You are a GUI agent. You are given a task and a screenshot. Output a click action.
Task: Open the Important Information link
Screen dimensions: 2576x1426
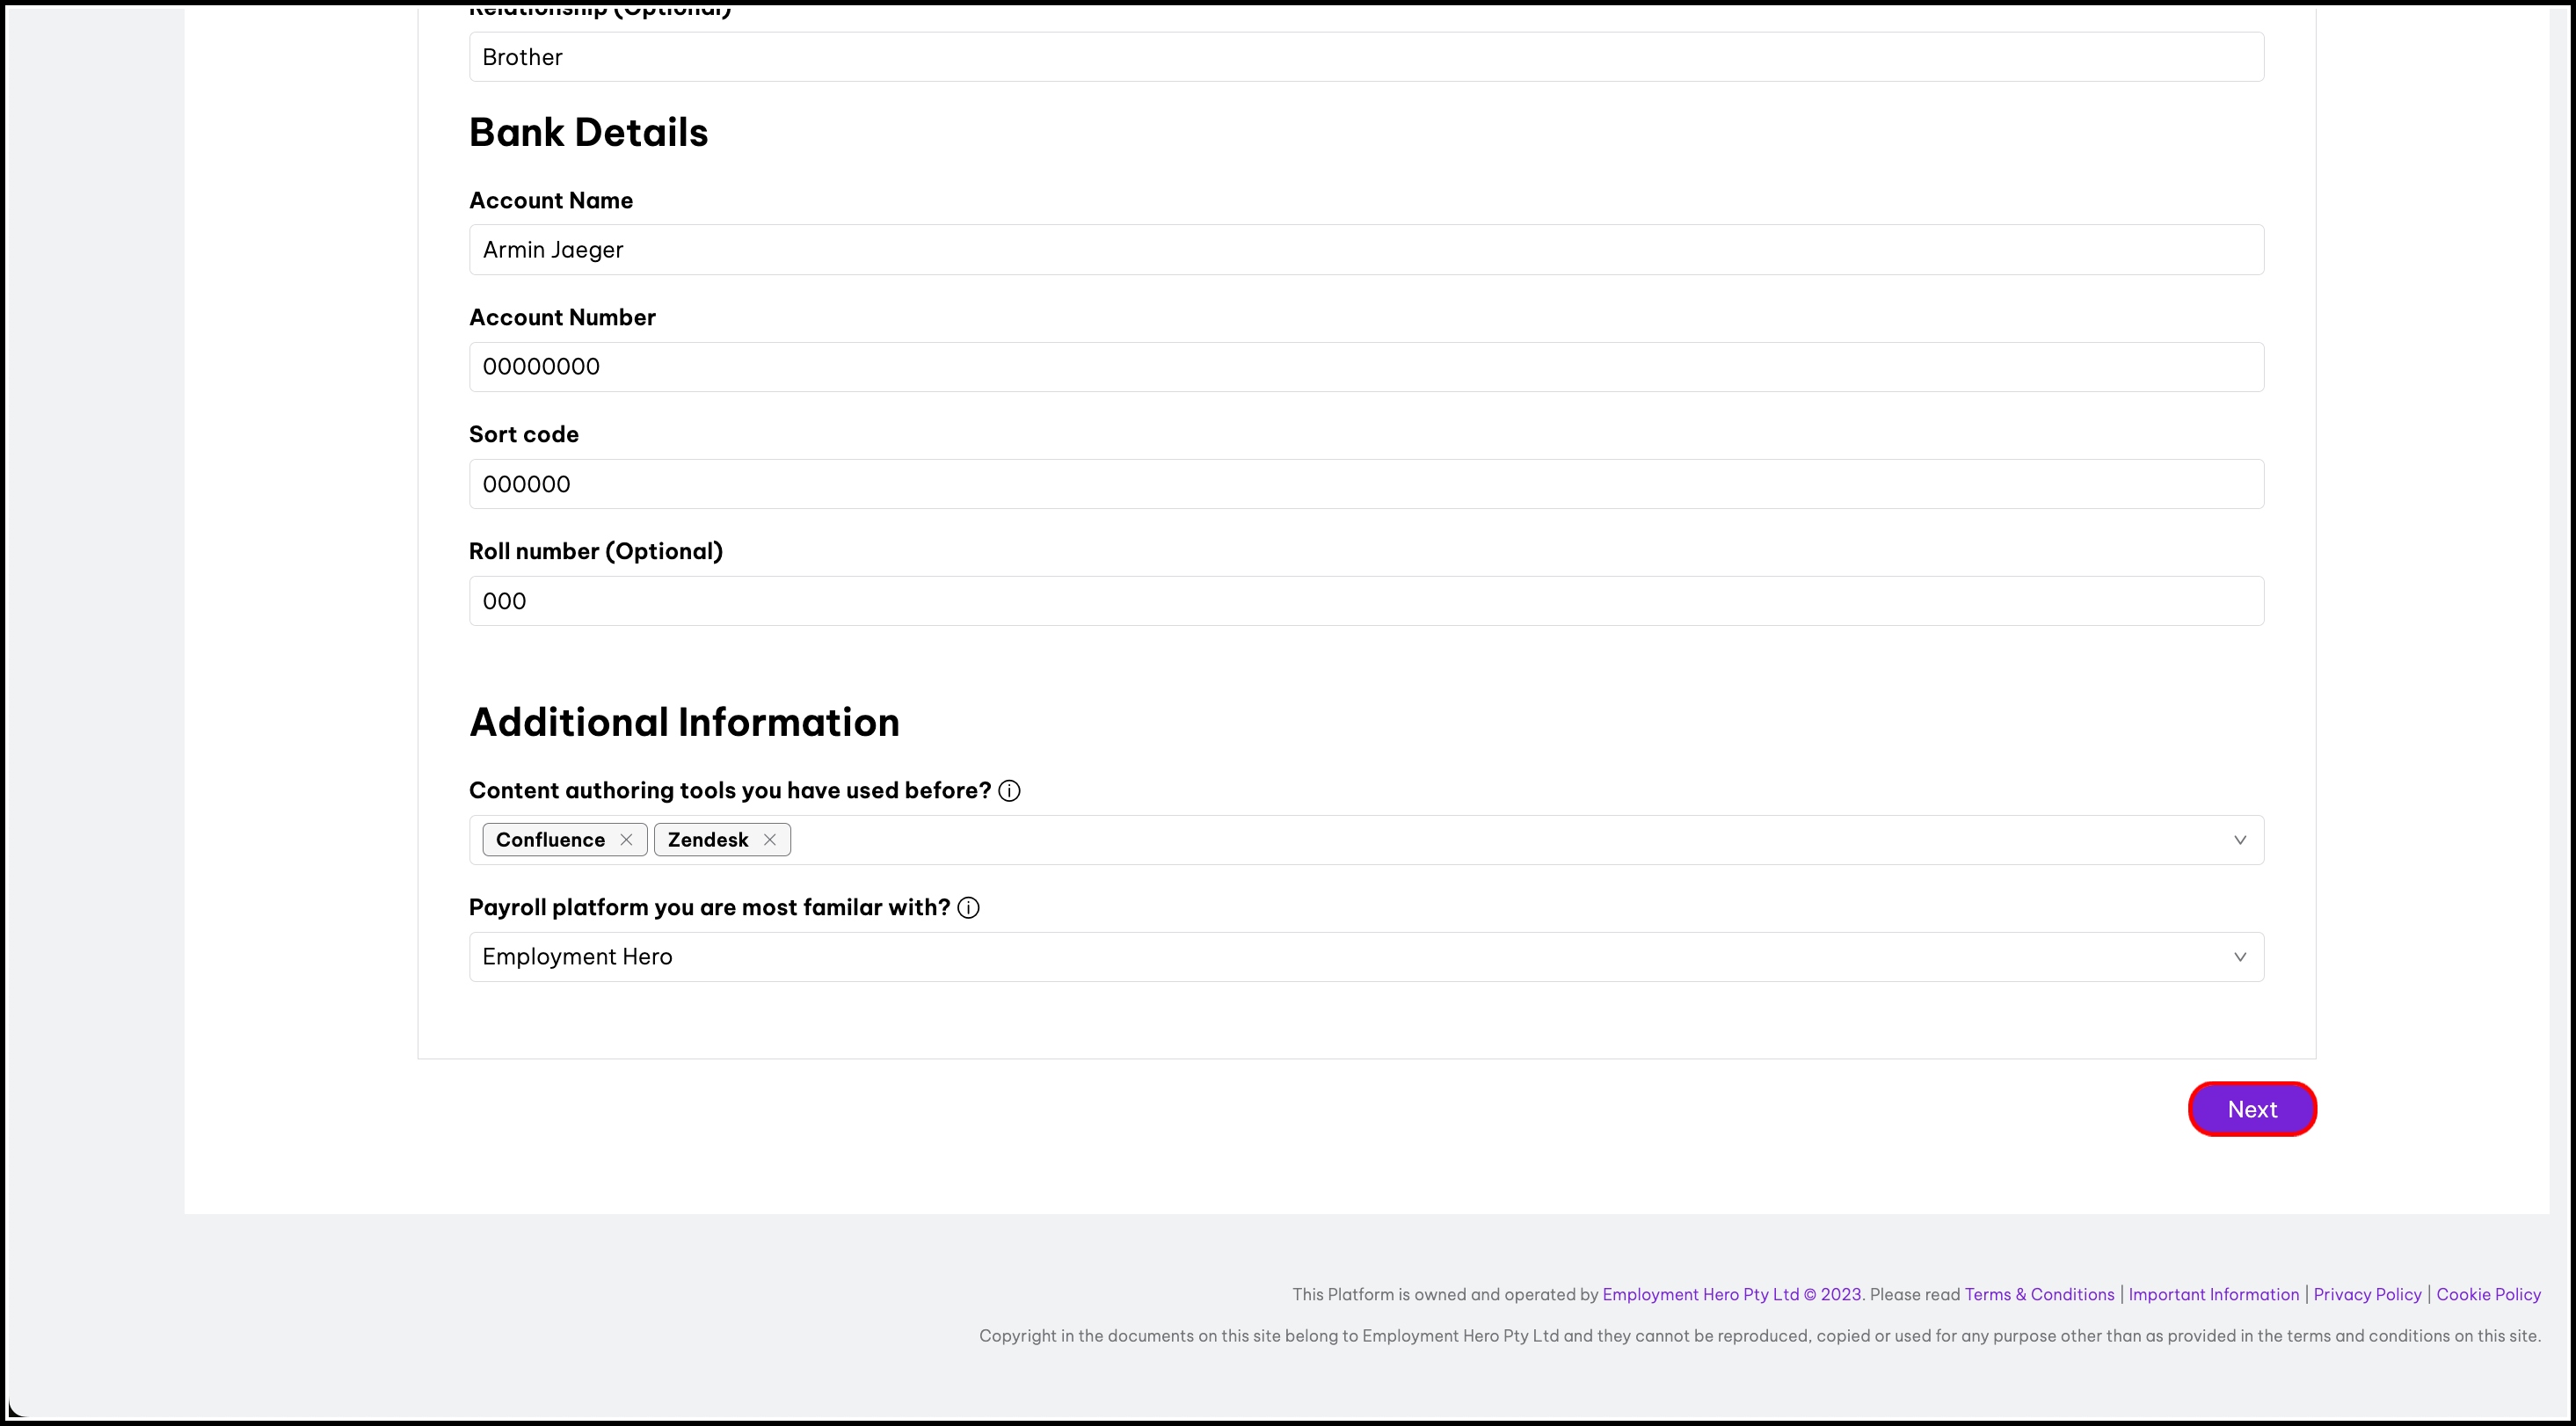[x=2213, y=1294]
